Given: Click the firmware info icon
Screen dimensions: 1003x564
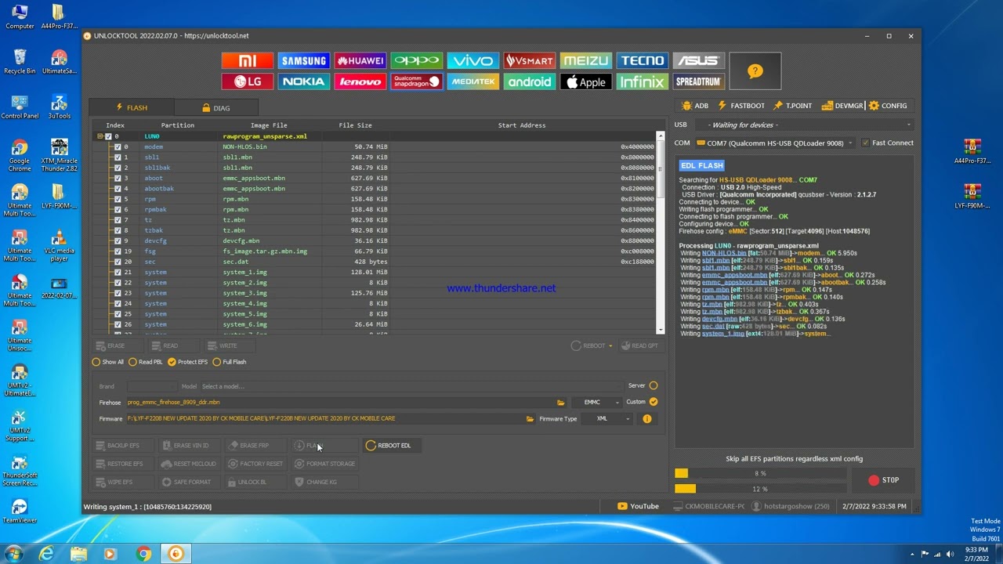Looking at the screenshot, I should pyautogui.click(x=647, y=419).
